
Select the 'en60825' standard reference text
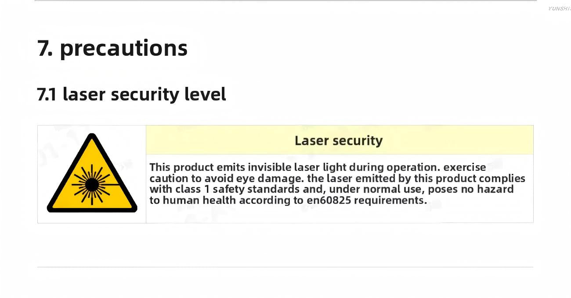tap(329, 201)
